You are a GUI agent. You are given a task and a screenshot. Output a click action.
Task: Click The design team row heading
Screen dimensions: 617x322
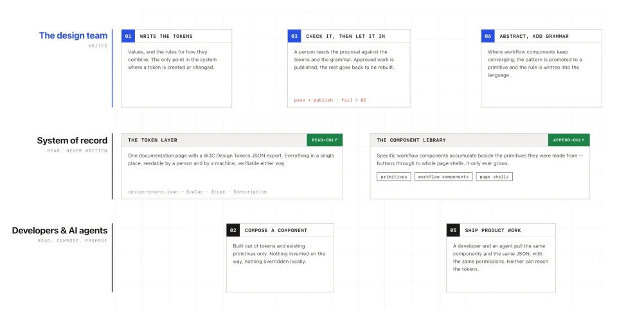click(x=73, y=35)
